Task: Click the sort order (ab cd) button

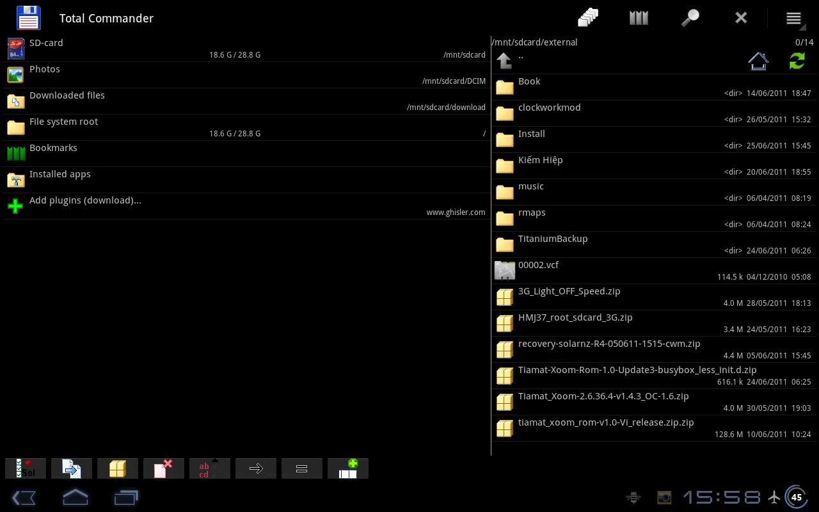Action: [210, 468]
